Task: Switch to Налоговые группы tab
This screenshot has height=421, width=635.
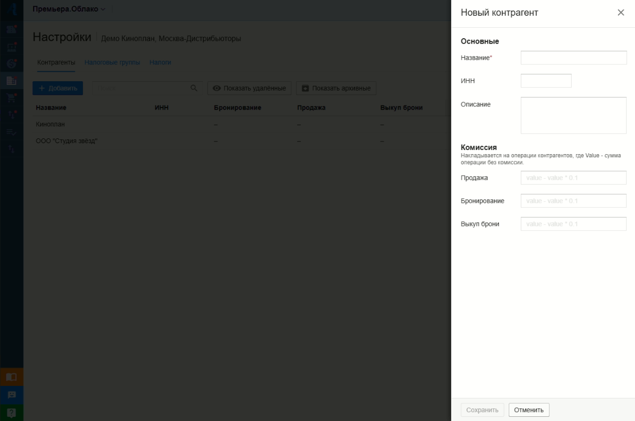Action: tap(112, 63)
